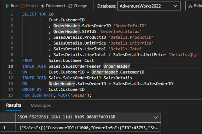Select results row number 1

pos(4,128)
